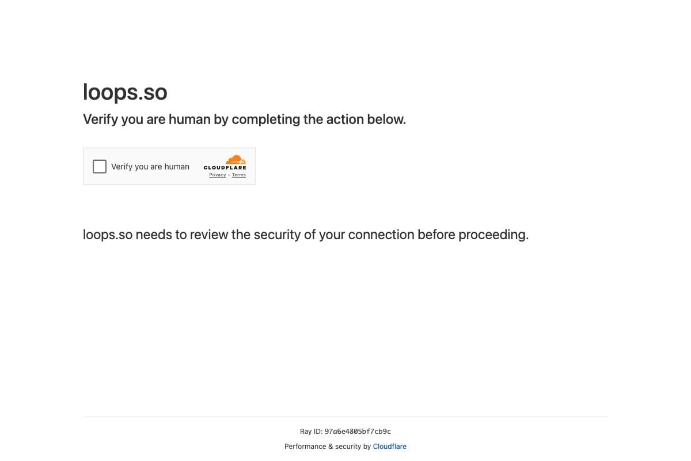This screenshot has width=691, height=461.
Task: Click the CLOUDFLARE wordmark under the cloud
Action: coord(225,168)
